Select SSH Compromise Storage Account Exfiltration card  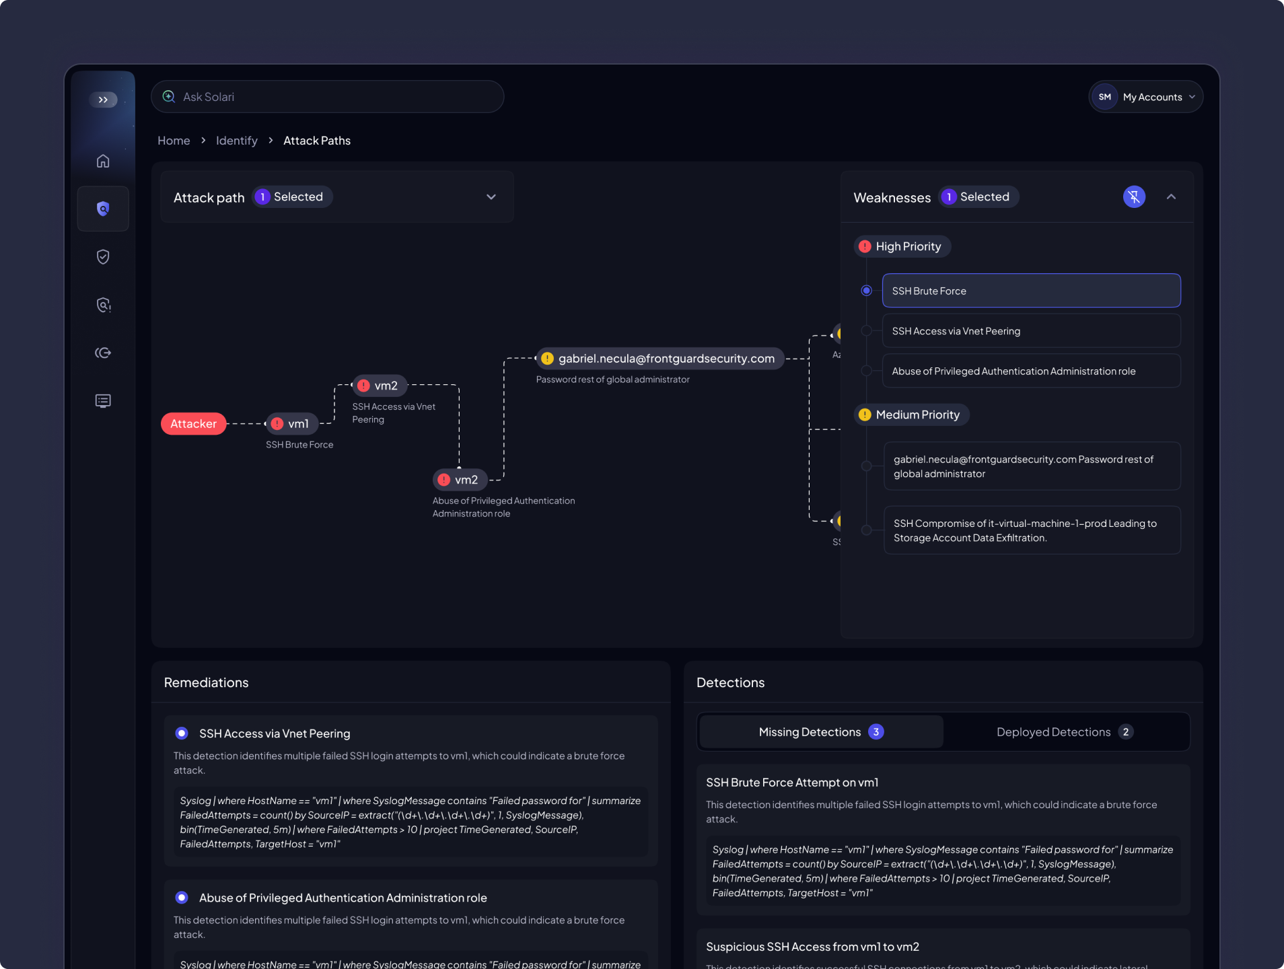coord(1032,530)
